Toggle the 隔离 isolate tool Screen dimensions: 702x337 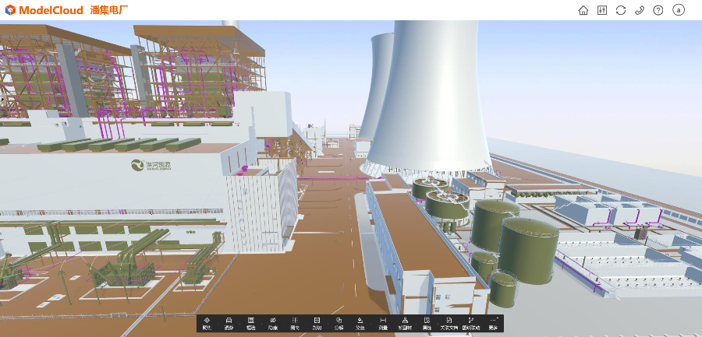tap(295, 323)
